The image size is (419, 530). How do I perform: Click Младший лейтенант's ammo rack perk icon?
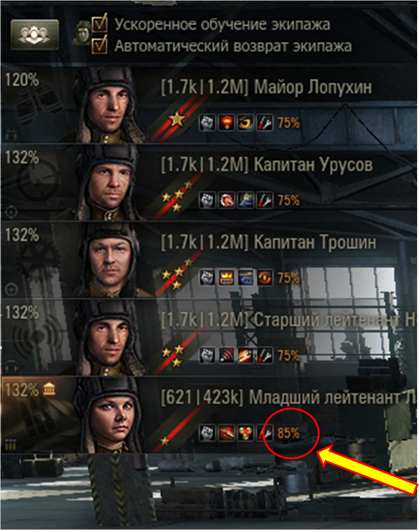click(x=246, y=432)
